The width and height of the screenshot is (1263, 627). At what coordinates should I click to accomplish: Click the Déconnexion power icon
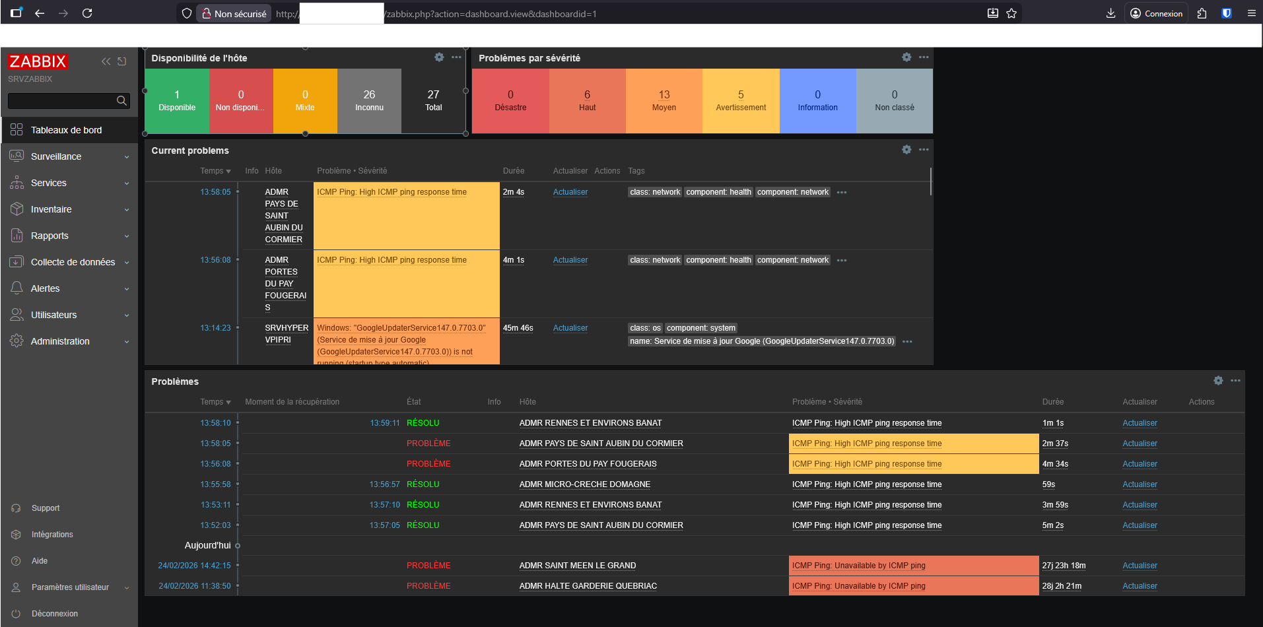coord(16,614)
